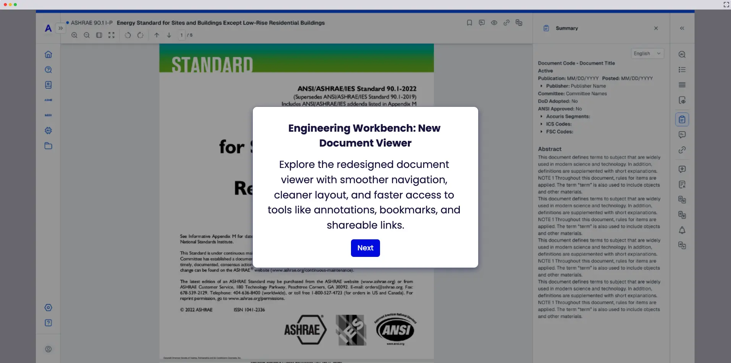731x363 pixels.
Task: Expand the left navigation with the double chevron
Action: (x=61, y=28)
